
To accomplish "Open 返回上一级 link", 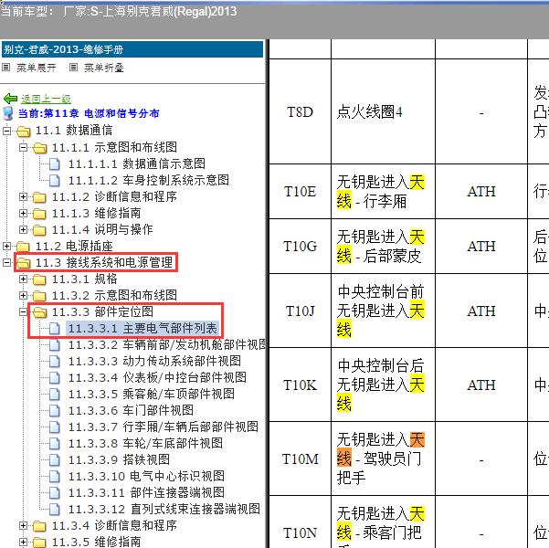I will pos(46,99).
